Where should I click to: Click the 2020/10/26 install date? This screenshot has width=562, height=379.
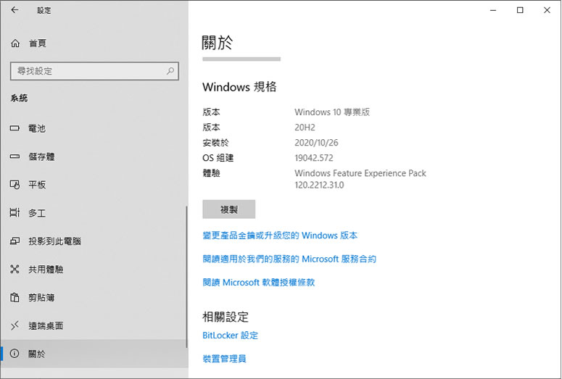point(316,143)
